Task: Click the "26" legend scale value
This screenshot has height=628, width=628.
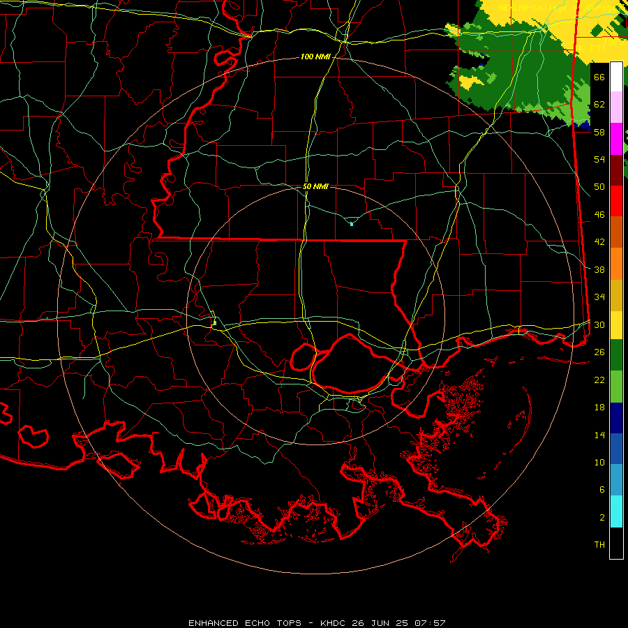Action: pyautogui.click(x=599, y=352)
